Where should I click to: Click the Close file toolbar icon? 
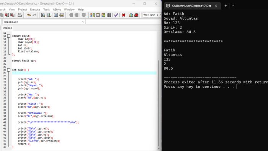tap(7, 15)
